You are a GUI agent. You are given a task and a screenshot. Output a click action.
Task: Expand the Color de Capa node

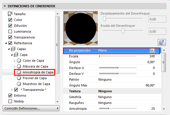coord(15,61)
